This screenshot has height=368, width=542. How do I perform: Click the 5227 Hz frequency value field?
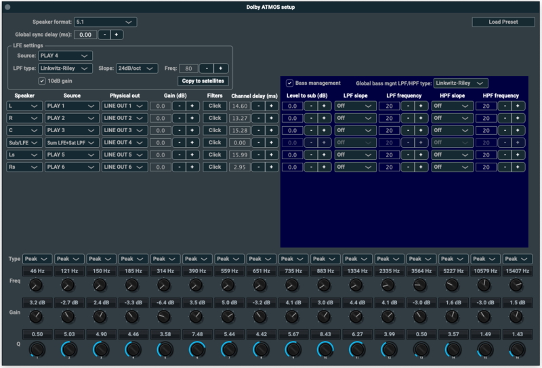click(x=453, y=271)
